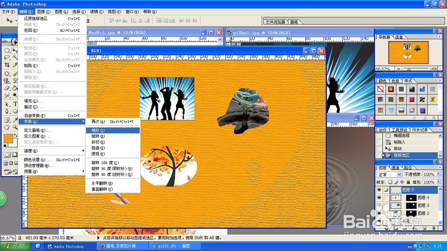Open Navigator panel flyout menu arrow
Viewport: 447px width, 251px height.
pos(439,37)
